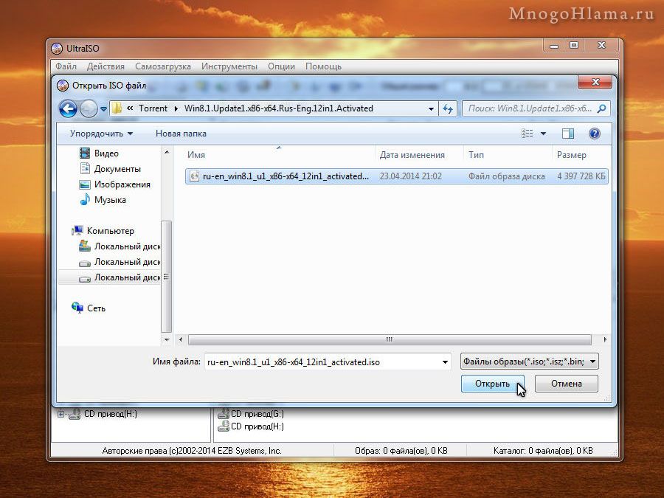Click the change view icon
Viewport: 664px width, 498px height.
point(528,134)
